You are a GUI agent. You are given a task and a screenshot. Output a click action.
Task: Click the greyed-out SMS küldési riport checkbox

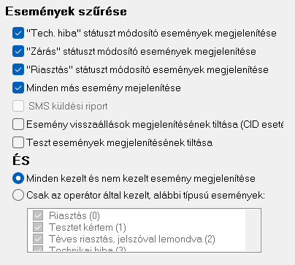[18, 106]
